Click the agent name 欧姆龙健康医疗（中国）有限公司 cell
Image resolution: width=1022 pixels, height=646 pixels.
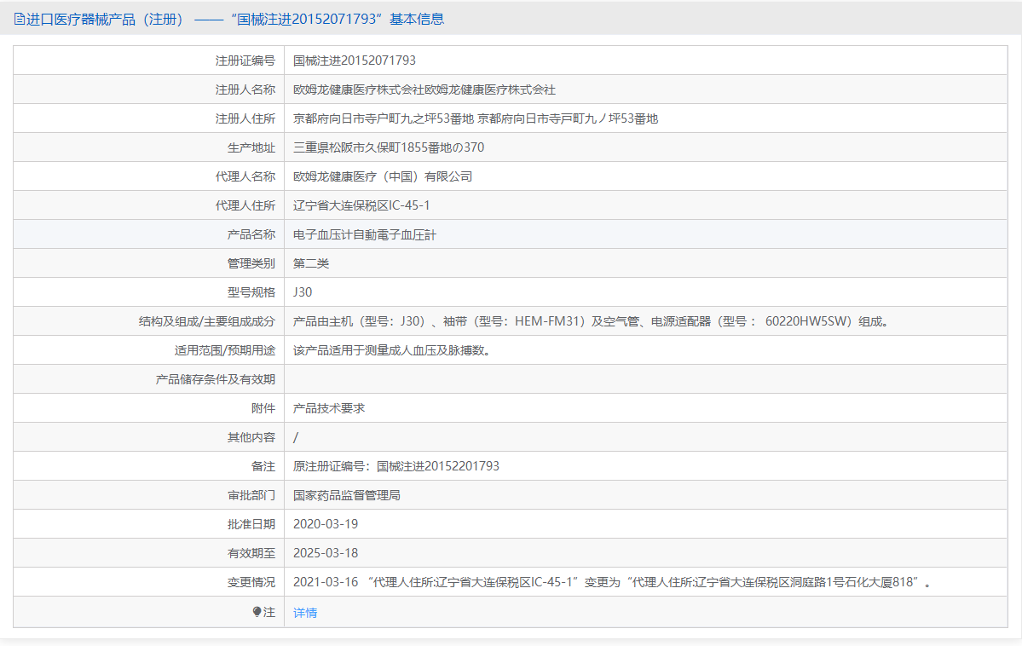tap(383, 176)
